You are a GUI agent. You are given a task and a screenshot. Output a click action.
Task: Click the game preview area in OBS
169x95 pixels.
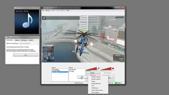(83, 39)
